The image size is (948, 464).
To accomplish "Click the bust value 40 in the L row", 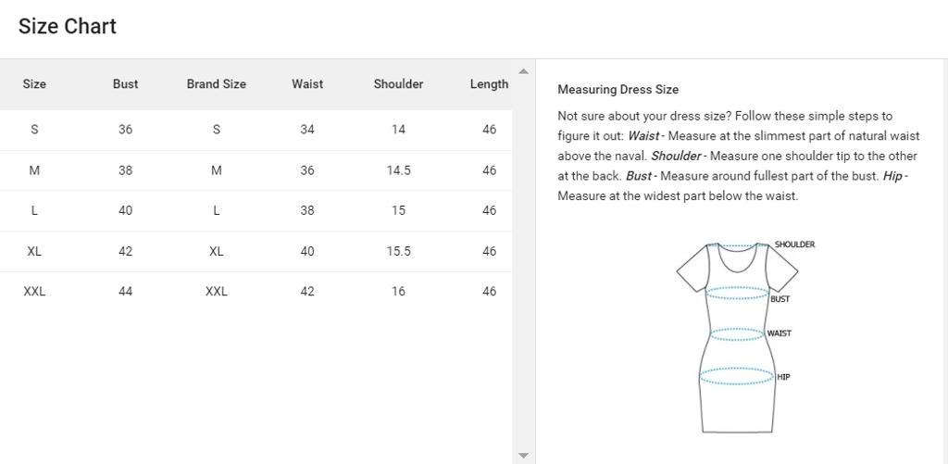I will coord(125,211).
